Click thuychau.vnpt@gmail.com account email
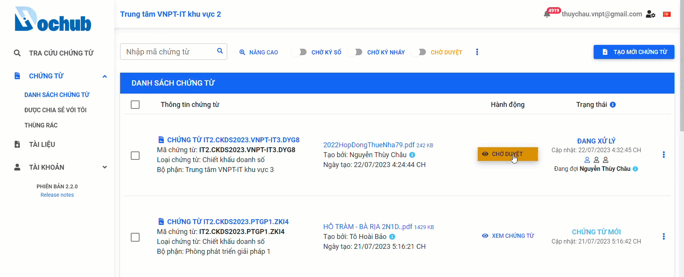684x277 pixels. tap(602, 14)
